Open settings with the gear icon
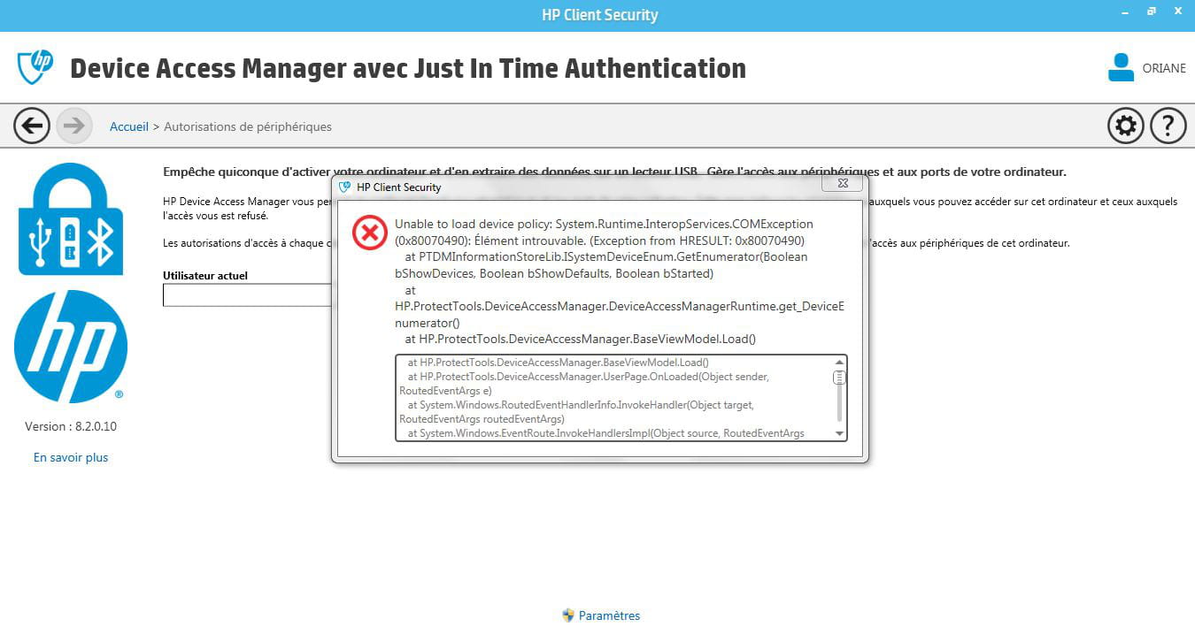This screenshot has width=1195, height=634. point(1126,126)
